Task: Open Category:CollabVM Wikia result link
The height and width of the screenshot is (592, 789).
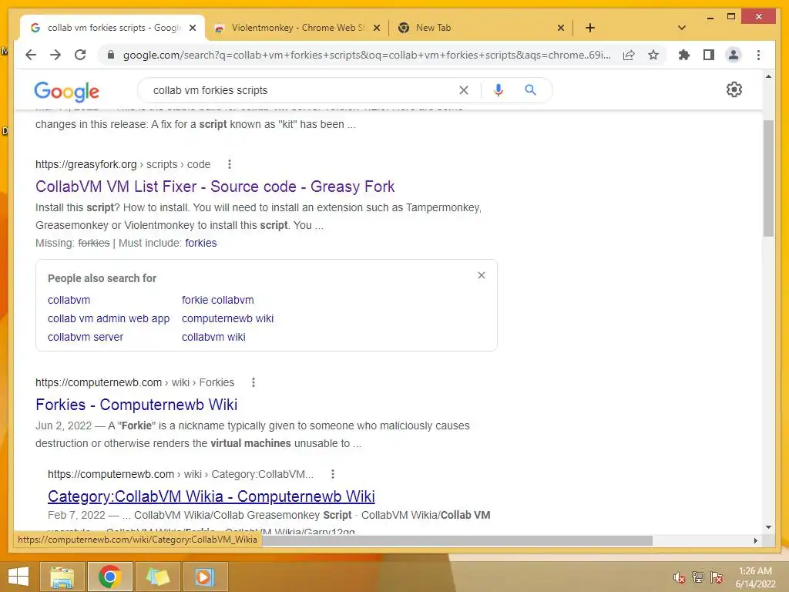Action: 211,496
